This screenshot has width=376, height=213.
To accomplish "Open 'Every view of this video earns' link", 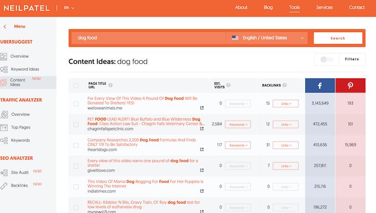I will (142, 163).
